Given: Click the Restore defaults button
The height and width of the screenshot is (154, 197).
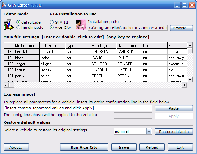Looking at the screenshot, I should pyautogui.click(x=174, y=131).
